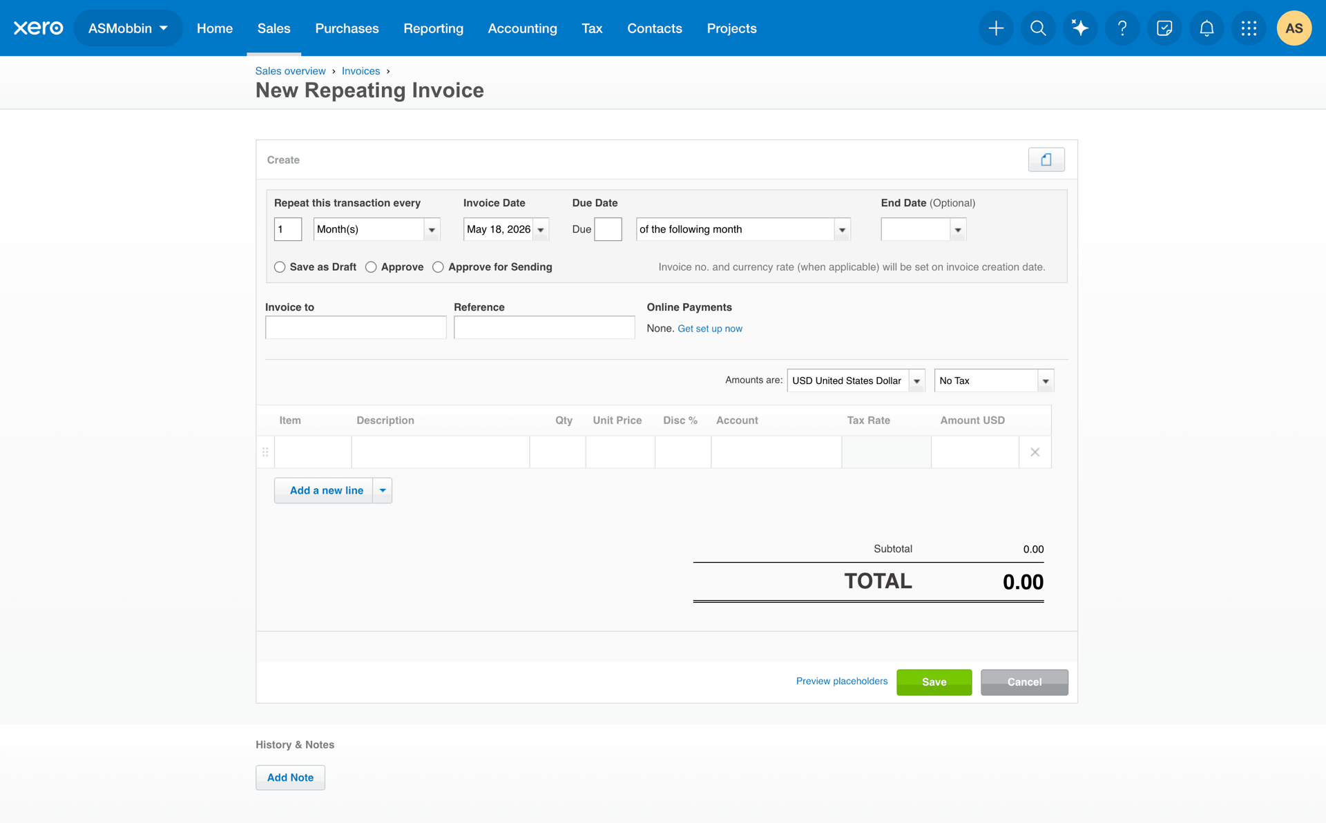This screenshot has width=1326, height=832.
Task: Open the Invoice Date picker arrow
Action: coord(541,229)
